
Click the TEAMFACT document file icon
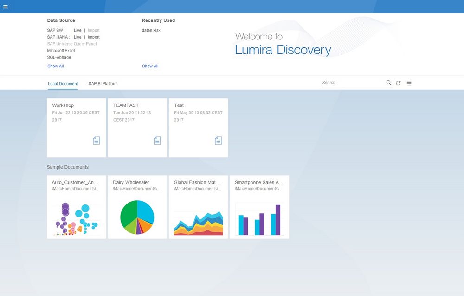click(157, 140)
